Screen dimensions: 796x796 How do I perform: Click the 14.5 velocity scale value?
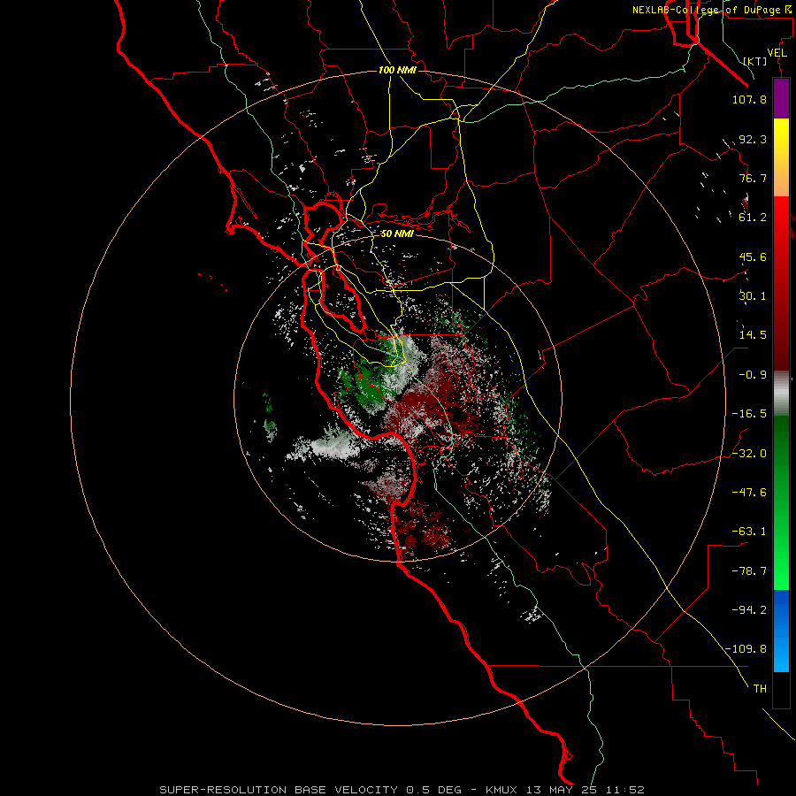tap(753, 335)
